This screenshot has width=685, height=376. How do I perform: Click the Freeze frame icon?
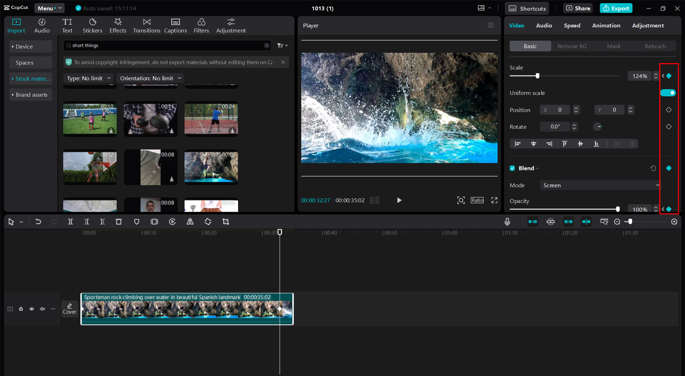click(x=154, y=221)
